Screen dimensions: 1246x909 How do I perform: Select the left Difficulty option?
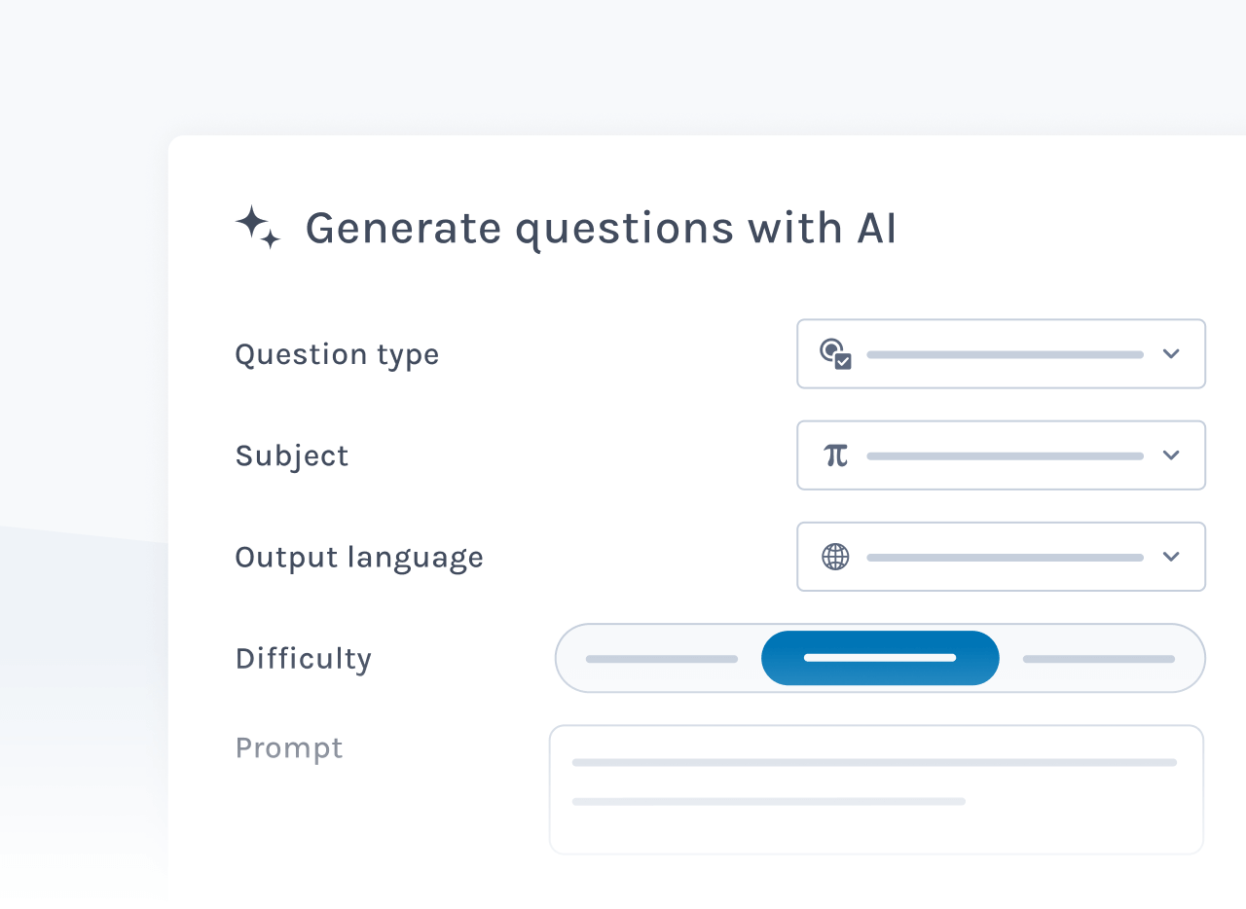661,659
